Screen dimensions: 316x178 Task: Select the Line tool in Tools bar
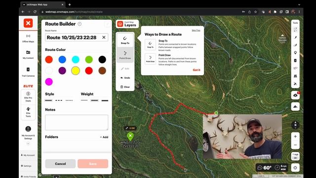[295, 38]
